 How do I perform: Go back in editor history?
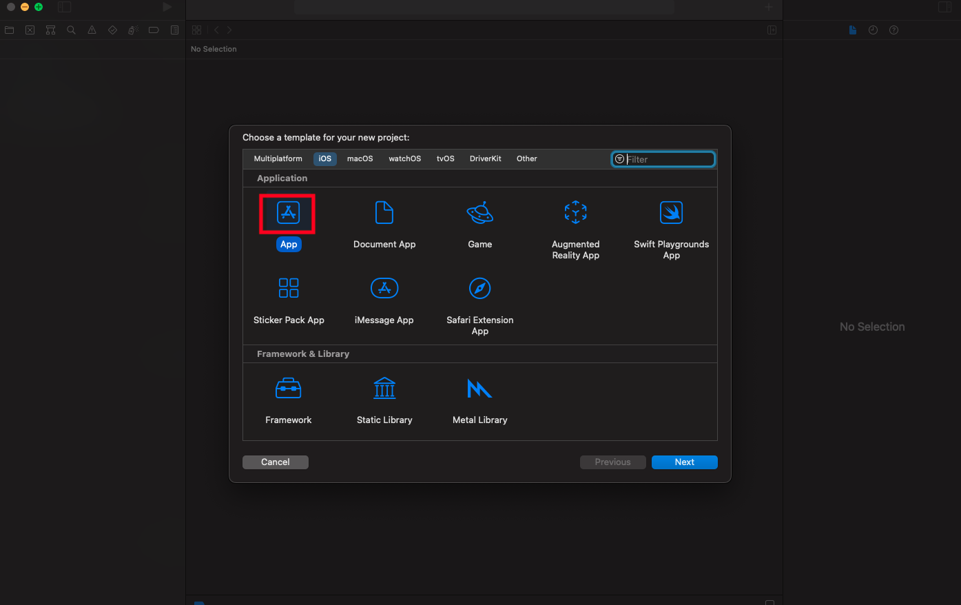pyautogui.click(x=216, y=30)
